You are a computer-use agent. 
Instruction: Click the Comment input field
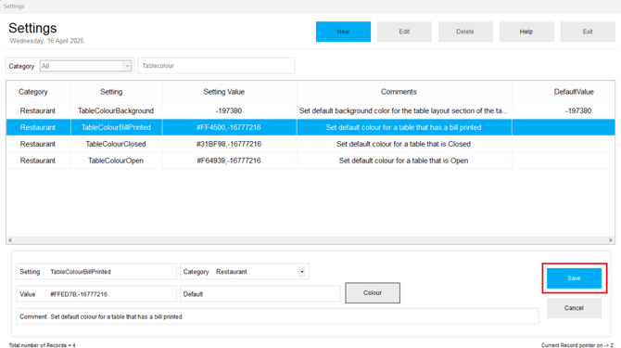pos(277,316)
